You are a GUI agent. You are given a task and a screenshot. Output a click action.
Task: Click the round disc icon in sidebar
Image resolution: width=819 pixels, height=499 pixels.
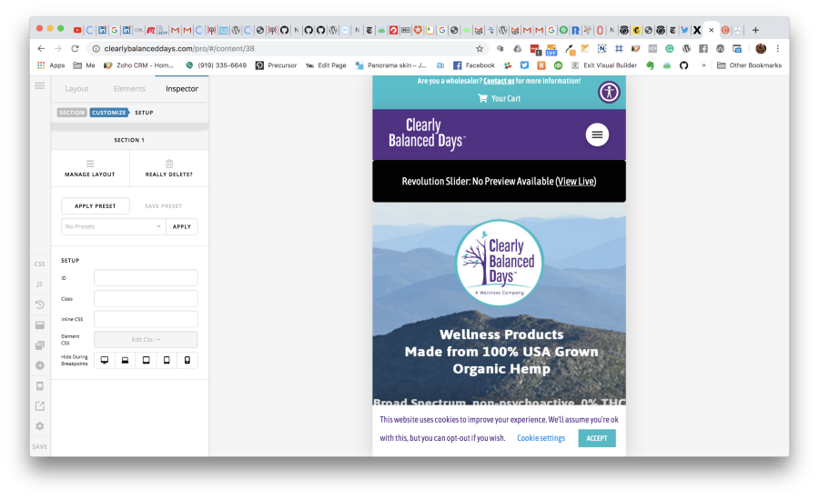click(40, 365)
